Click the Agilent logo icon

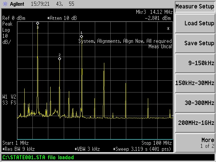click(x=5, y=4)
